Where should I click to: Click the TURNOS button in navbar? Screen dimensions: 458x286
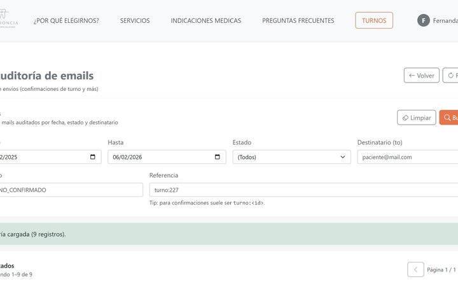374,20
